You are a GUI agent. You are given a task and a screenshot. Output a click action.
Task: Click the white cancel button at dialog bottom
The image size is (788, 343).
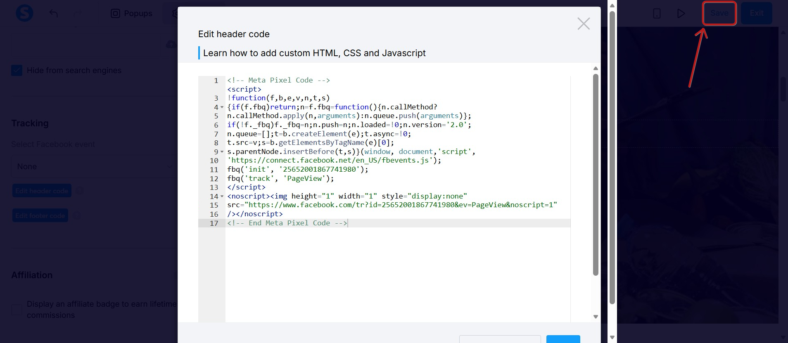(x=500, y=339)
